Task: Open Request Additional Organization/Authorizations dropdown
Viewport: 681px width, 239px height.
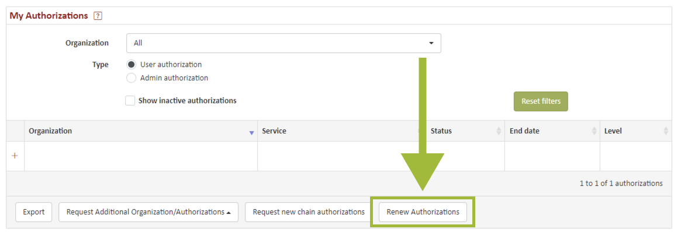Action: tap(148, 212)
